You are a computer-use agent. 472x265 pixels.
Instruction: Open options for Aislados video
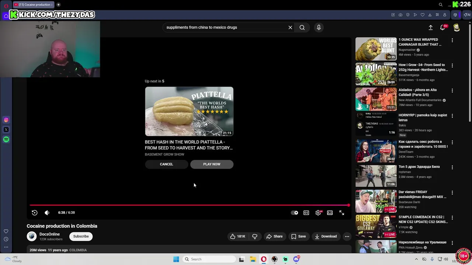(452, 91)
